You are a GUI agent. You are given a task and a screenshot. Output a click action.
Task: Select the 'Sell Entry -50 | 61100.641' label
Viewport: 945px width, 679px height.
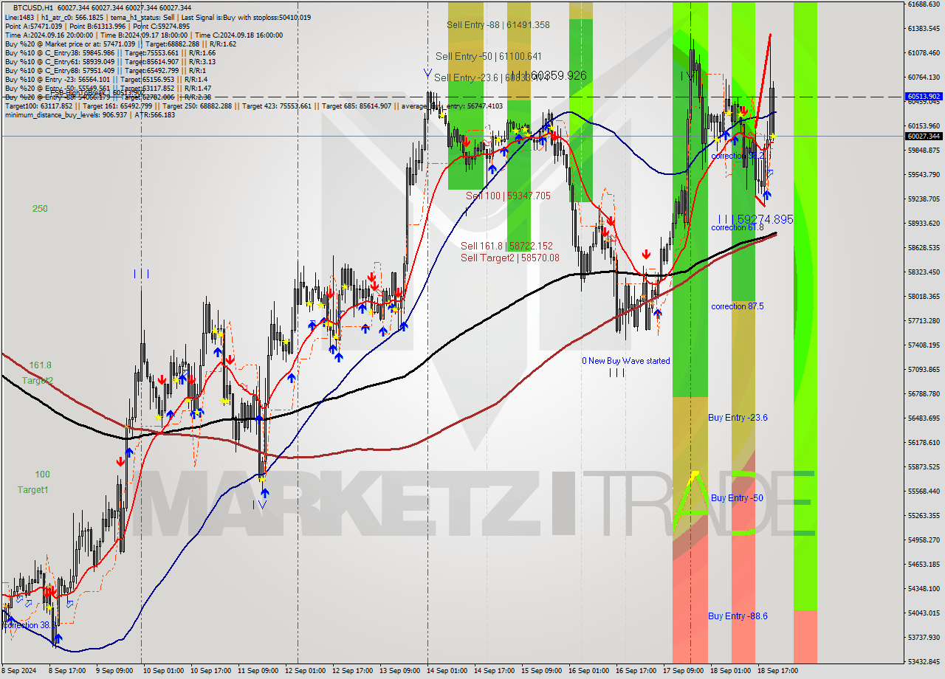(x=489, y=56)
